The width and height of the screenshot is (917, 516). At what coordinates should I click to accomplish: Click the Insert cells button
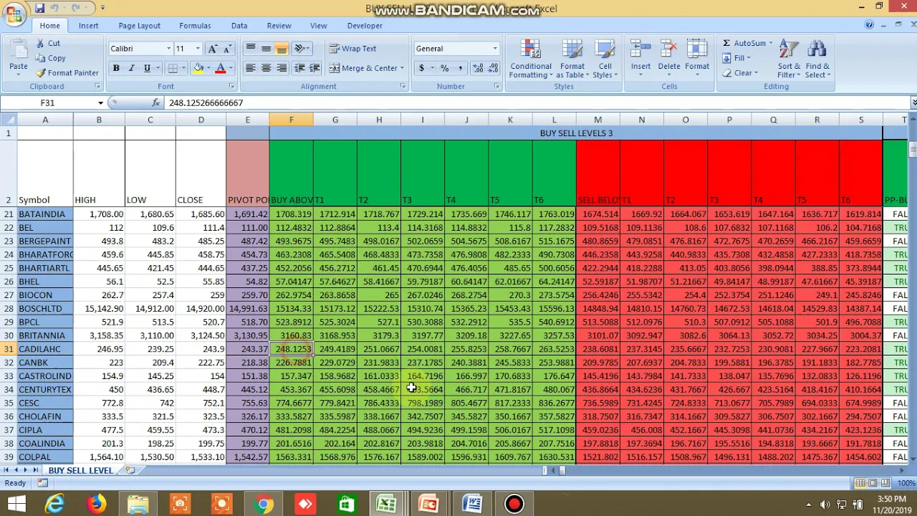tap(640, 57)
